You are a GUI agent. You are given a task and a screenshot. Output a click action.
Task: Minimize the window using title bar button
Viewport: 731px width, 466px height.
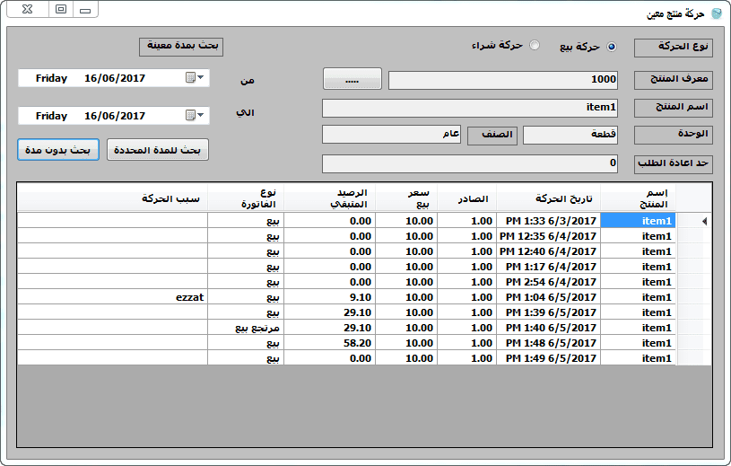tap(84, 11)
